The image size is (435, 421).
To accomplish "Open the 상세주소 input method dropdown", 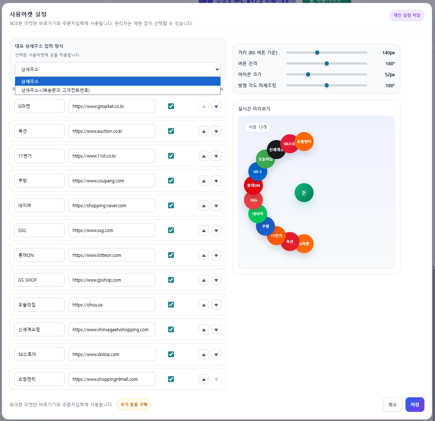I will 118,69.
